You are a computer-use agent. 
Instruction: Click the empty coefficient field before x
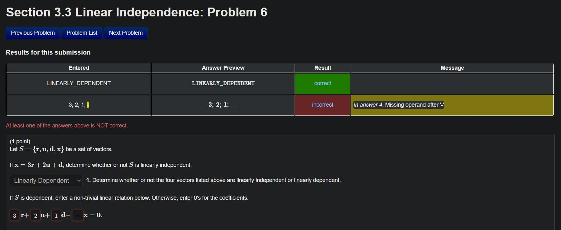click(77, 215)
